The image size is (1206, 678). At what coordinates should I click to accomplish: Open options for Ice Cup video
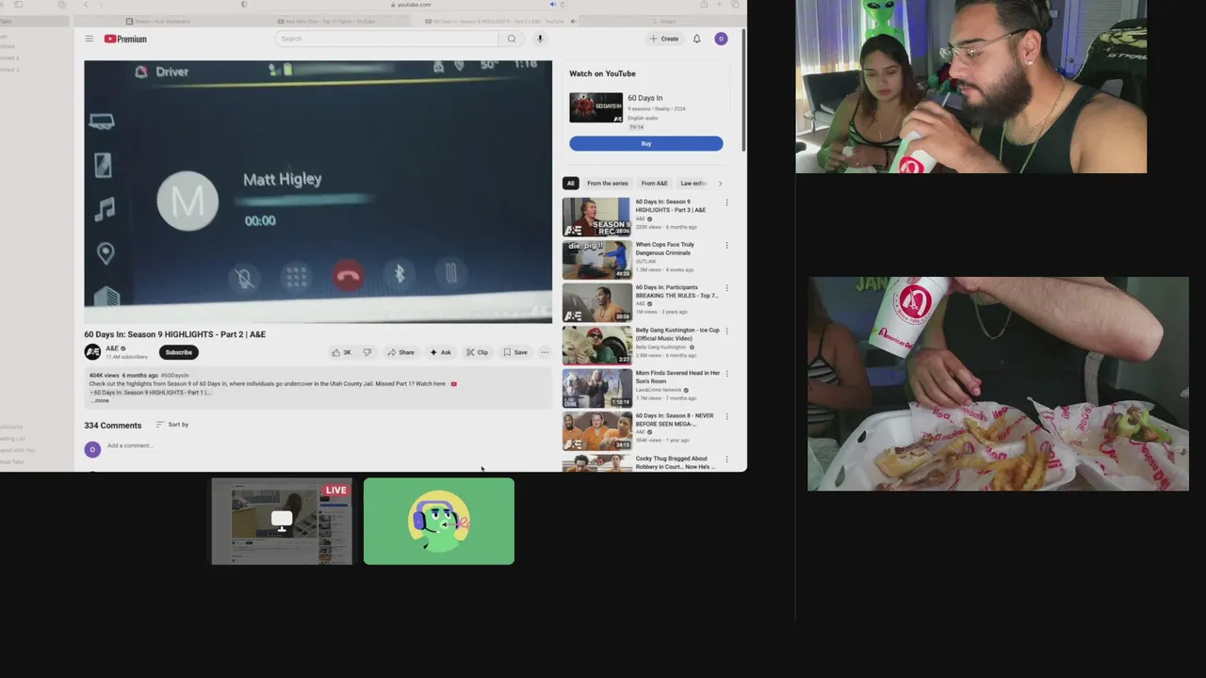tap(726, 331)
